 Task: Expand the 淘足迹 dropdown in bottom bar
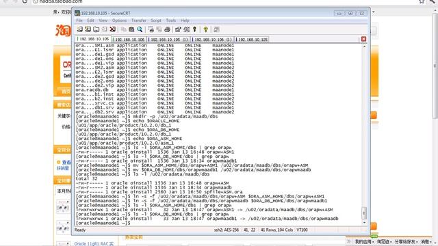coord(384,241)
